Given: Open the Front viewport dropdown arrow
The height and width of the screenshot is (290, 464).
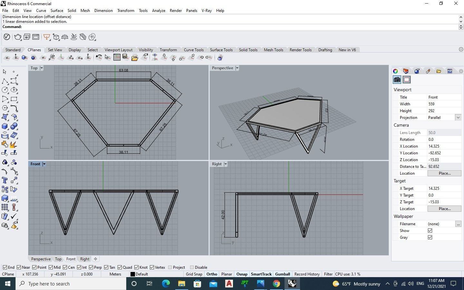Looking at the screenshot, I should tap(44, 164).
